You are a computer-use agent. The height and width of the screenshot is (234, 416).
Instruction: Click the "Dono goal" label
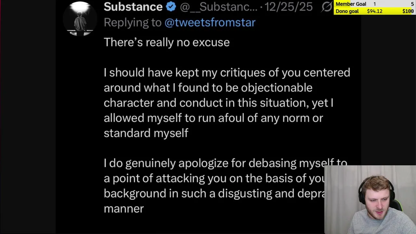coord(347,11)
